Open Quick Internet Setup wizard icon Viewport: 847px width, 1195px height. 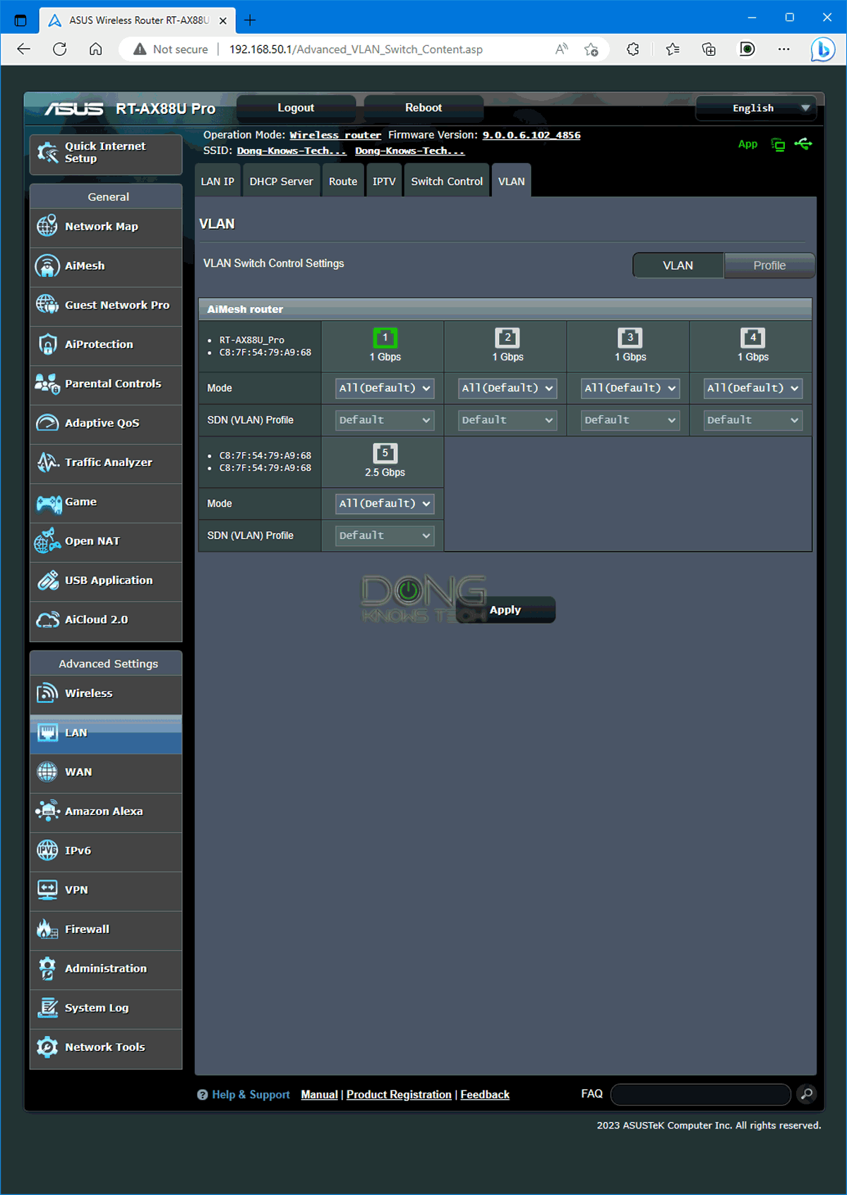coord(48,153)
